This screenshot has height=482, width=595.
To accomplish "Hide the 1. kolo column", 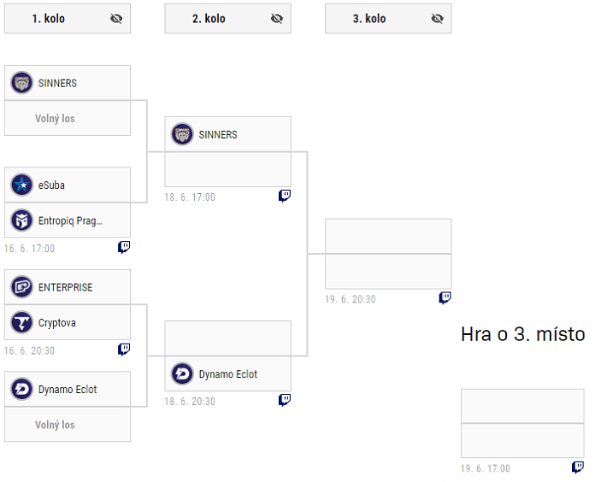I will pyautogui.click(x=116, y=19).
